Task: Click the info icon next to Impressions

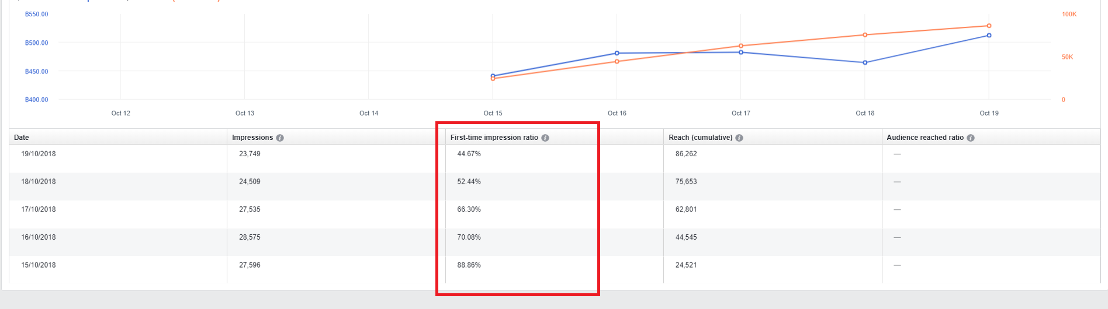Action: click(280, 138)
